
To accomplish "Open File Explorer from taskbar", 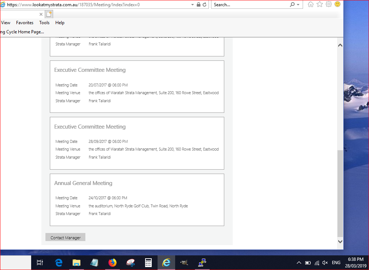I will tap(77, 262).
